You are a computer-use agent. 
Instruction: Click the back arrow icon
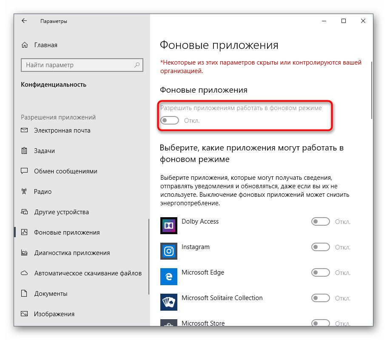coord(24,21)
